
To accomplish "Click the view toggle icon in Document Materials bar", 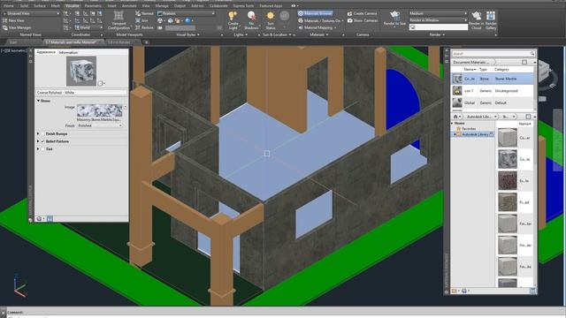I will pos(524,62).
